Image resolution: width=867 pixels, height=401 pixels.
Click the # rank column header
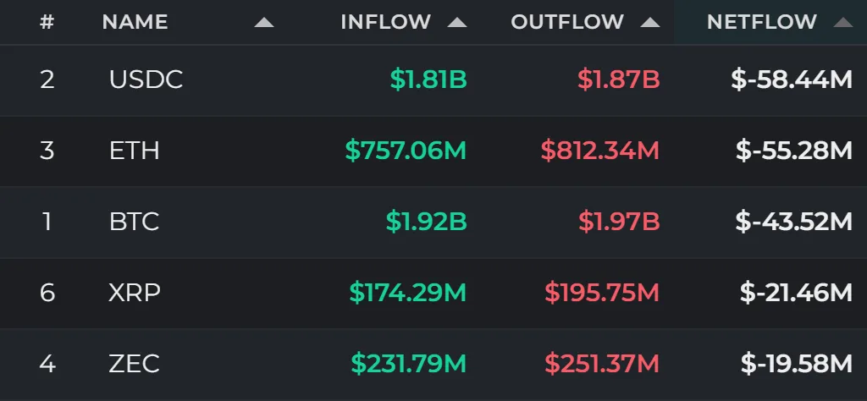47,22
